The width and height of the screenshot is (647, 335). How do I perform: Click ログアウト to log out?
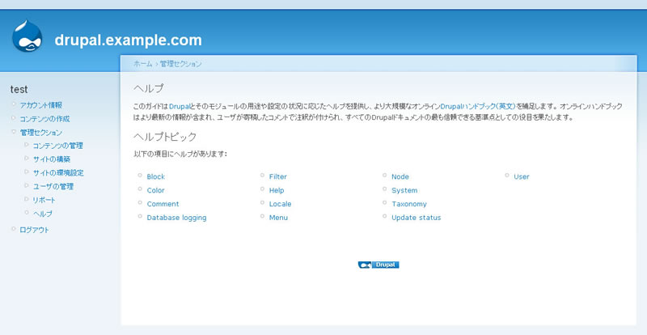click(34, 230)
